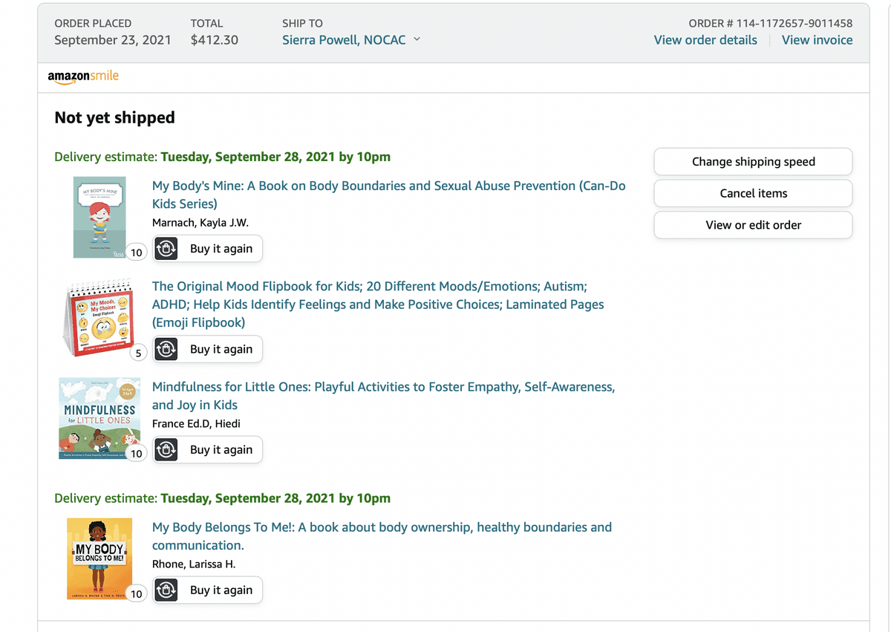The width and height of the screenshot is (891, 632).
Task: Click quantity badge 10 on My Body Belongs To Me
Action: coord(137,594)
